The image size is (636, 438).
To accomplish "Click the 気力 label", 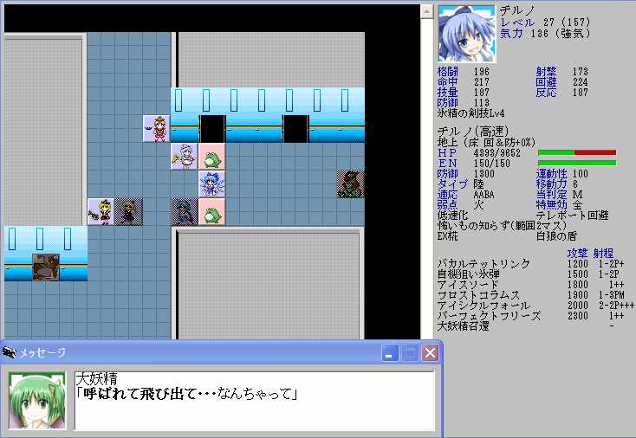I will click(511, 33).
